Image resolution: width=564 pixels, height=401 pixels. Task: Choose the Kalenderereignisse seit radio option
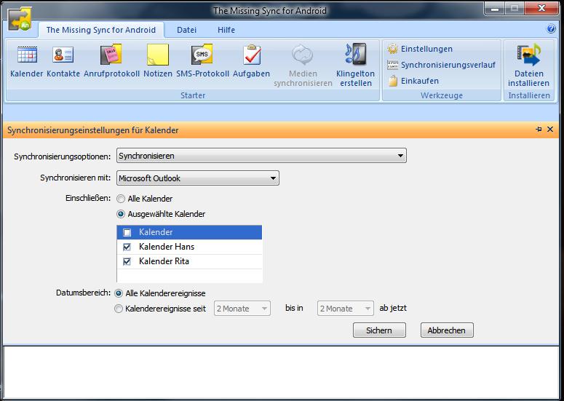119,309
